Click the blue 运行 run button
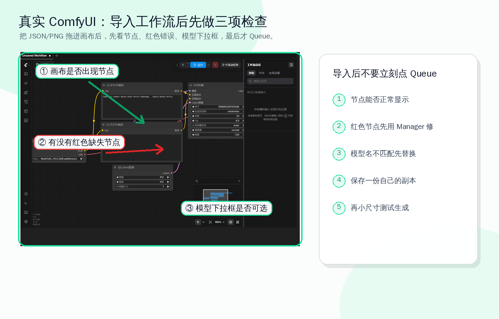The image size is (499, 319). 198,65
